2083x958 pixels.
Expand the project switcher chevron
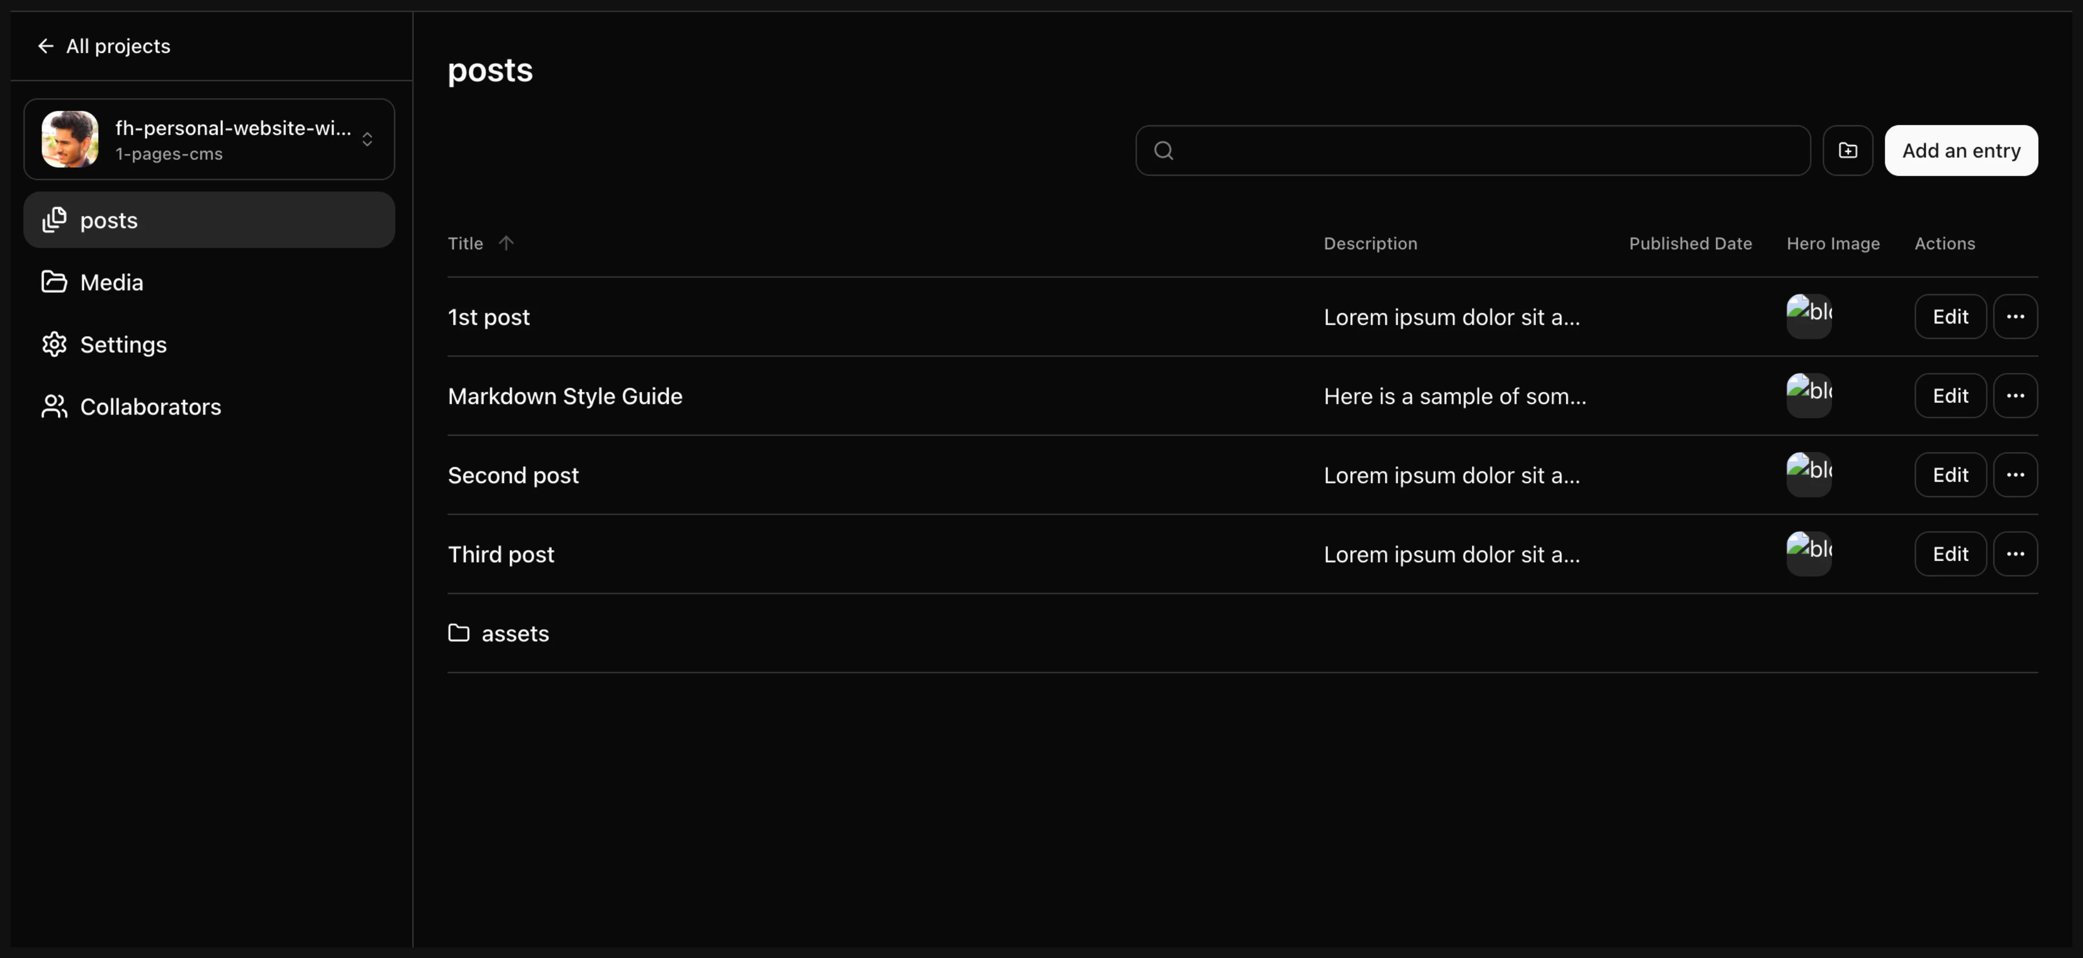coord(367,139)
